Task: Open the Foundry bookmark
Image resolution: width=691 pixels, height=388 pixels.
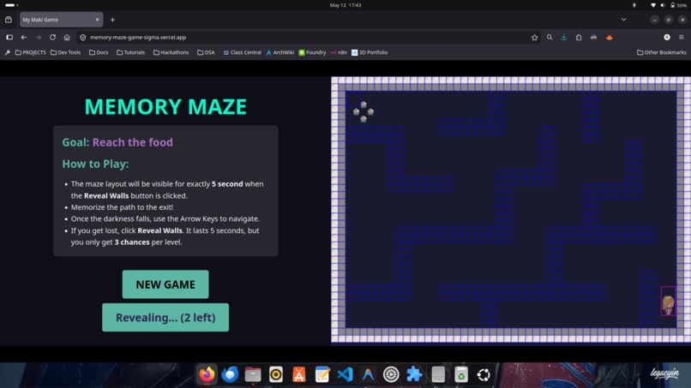Action: pos(312,52)
